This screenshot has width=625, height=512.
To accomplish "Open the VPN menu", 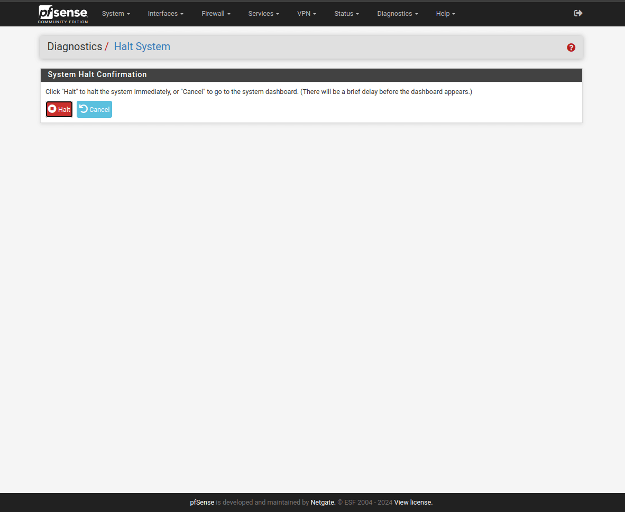I will point(307,14).
